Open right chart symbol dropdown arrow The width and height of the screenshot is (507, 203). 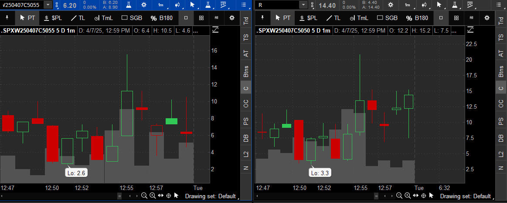coord(303,5)
